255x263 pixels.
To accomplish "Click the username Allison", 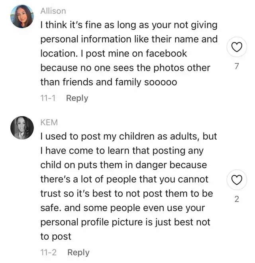I will 53,11.
